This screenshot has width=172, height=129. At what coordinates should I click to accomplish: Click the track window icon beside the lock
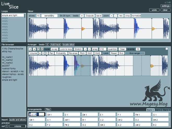point(42,49)
